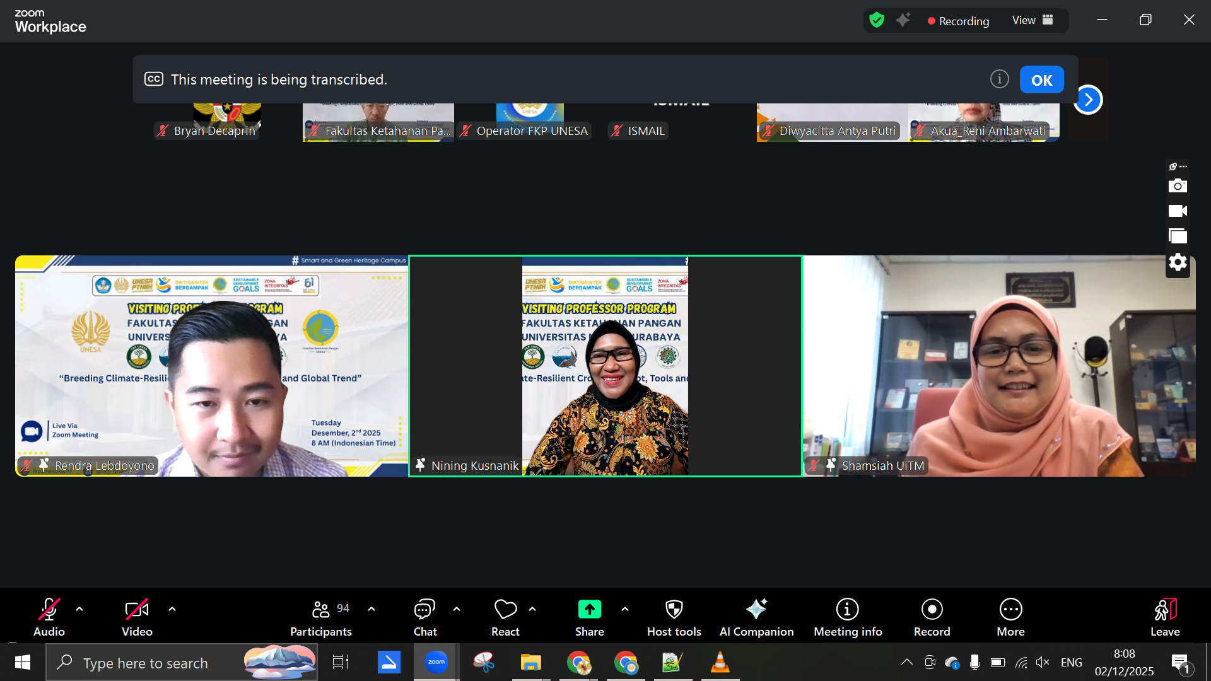Click the Share screen green icon
This screenshot has height=681, width=1211.
point(589,610)
